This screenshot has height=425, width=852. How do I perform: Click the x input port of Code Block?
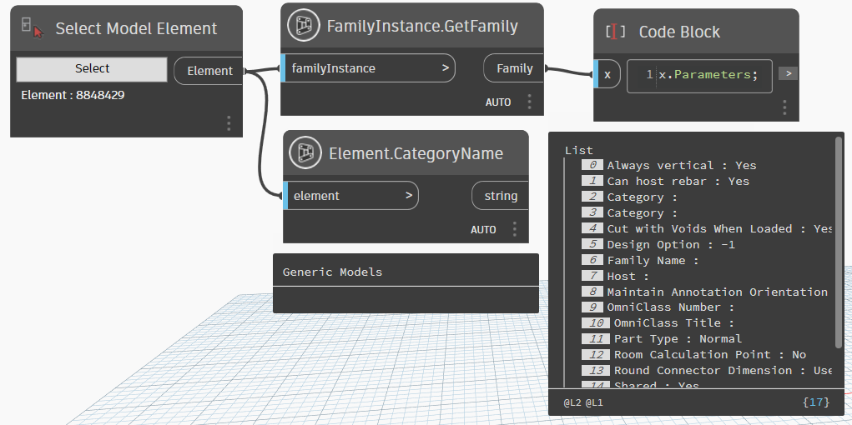[x=607, y=74]
